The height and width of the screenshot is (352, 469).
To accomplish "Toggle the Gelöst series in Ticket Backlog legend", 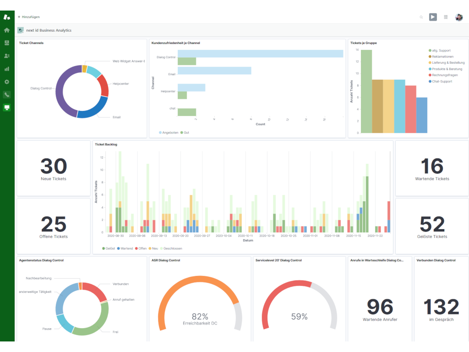I will (109, 248).
